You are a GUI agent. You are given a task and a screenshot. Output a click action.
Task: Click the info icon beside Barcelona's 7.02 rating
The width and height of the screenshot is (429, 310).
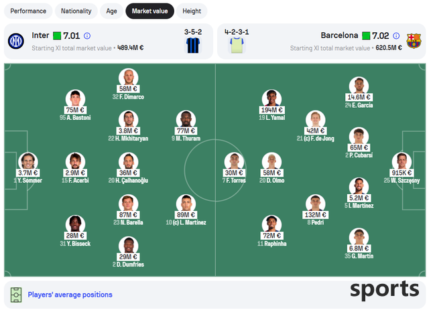point(396,35)
